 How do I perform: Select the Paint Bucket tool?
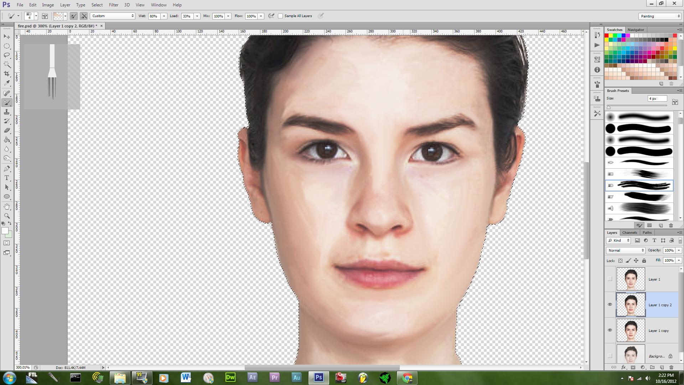pyautogui.click(x=7, y=140)
